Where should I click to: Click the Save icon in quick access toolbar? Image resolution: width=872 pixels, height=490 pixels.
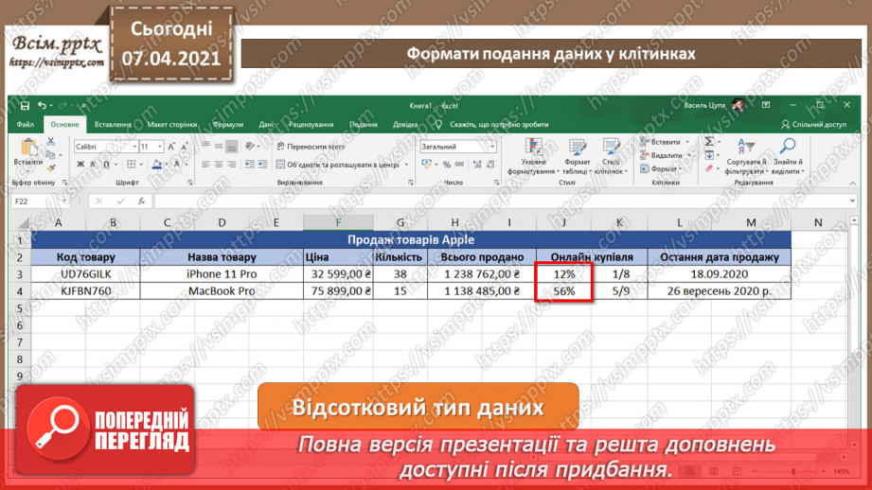25,105
